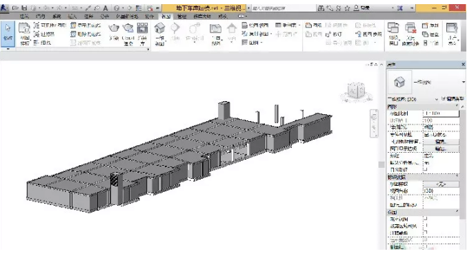The height and width of the screenshot is (258, 476).
Task: Click the View Reference ribbon button
Action: (x=368, y=34)
